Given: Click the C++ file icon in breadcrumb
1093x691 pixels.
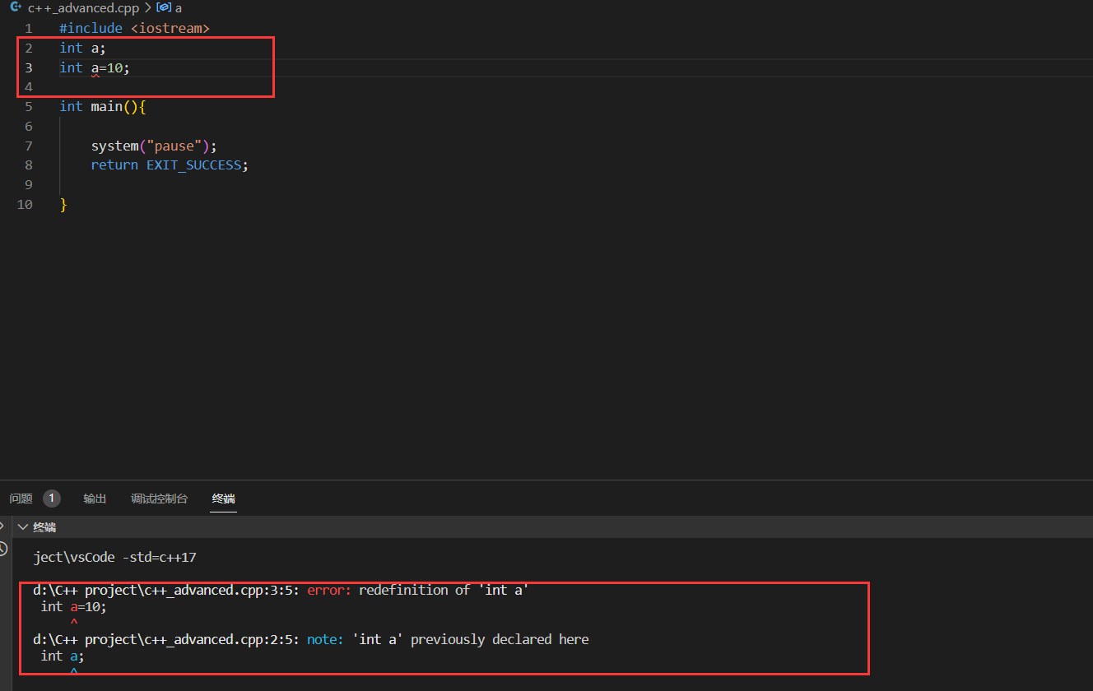Looking at the screenshot, I should (16, 7).
